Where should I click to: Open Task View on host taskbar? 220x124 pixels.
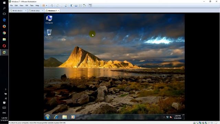4,14
